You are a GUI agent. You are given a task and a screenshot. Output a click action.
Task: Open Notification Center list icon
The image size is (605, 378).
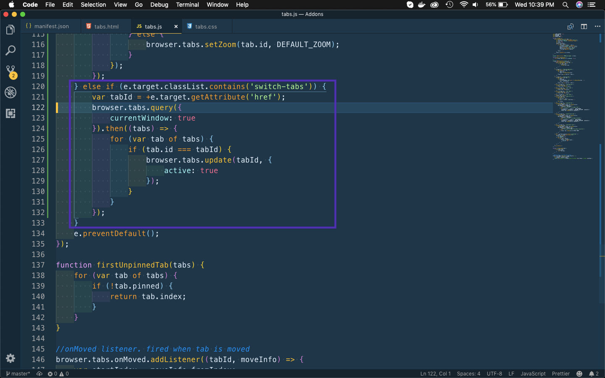coord(592,5)
